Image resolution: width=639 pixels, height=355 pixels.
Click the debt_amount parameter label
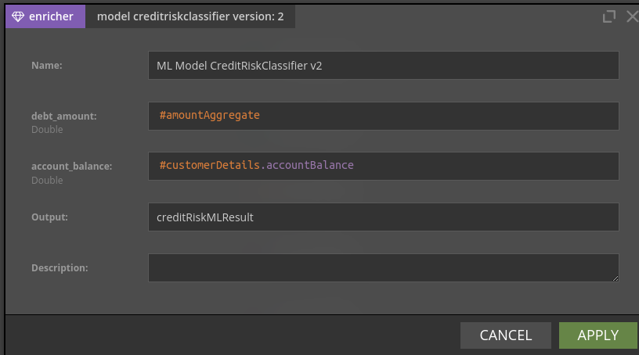64,117
